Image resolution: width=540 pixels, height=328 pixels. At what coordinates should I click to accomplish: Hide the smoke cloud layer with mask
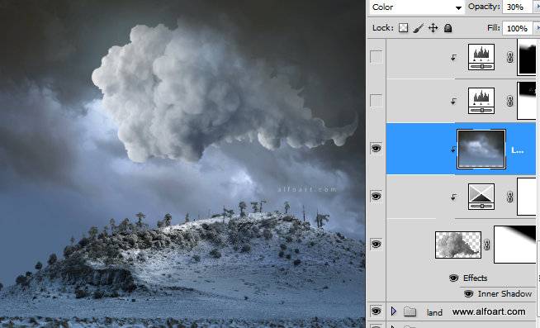[376, 245]
